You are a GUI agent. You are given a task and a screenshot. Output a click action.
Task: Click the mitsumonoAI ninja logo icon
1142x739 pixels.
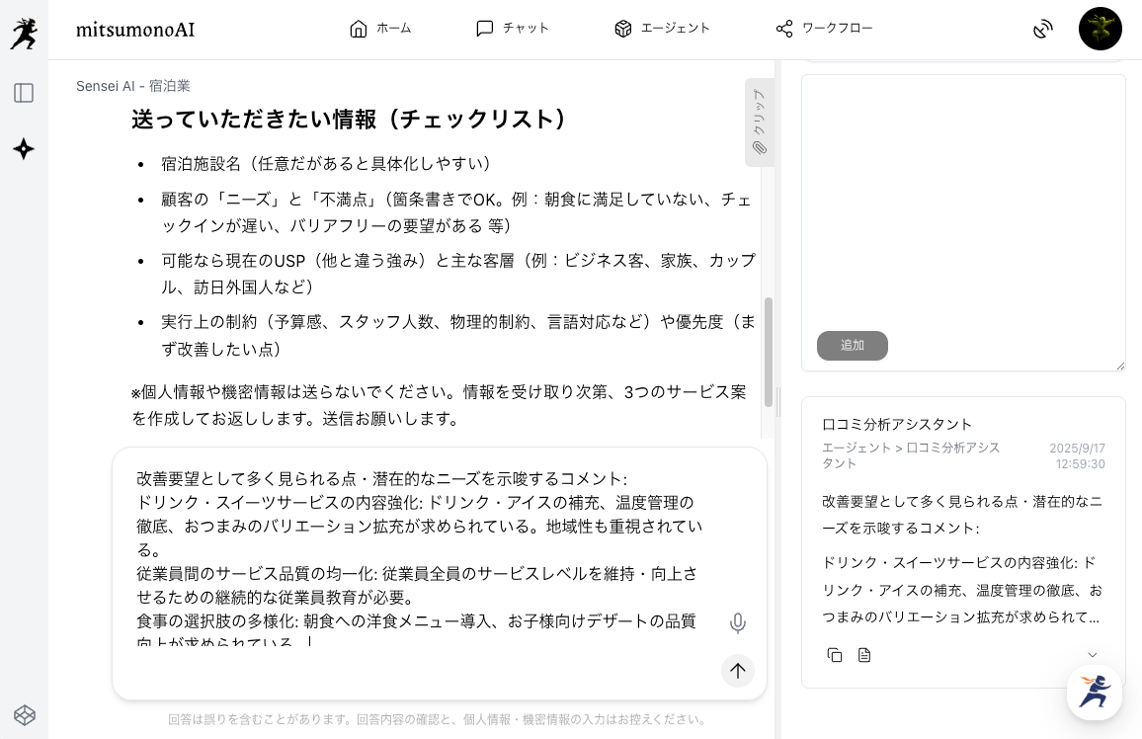click(x=24, y=34)
